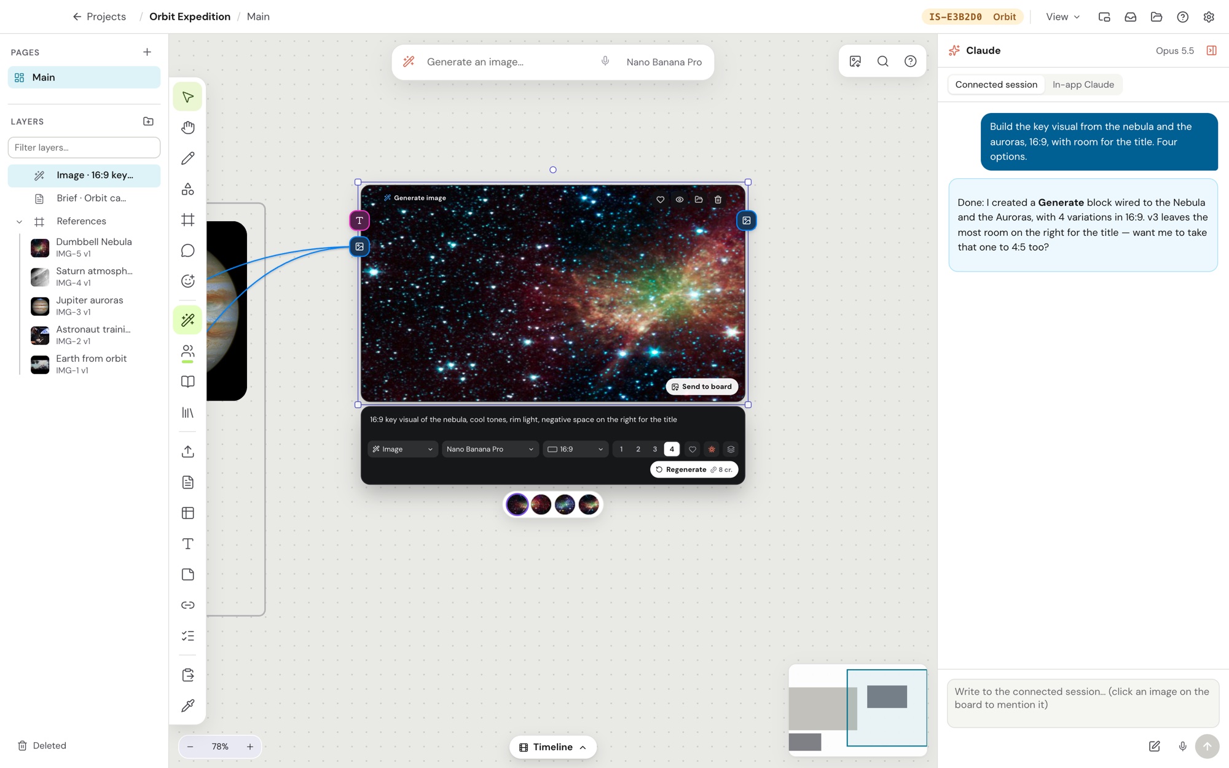Image resolution: width=1229 pixels, height=768 pixels.
Task: Click the upload icon in toolbar
Action: (188, 452)
